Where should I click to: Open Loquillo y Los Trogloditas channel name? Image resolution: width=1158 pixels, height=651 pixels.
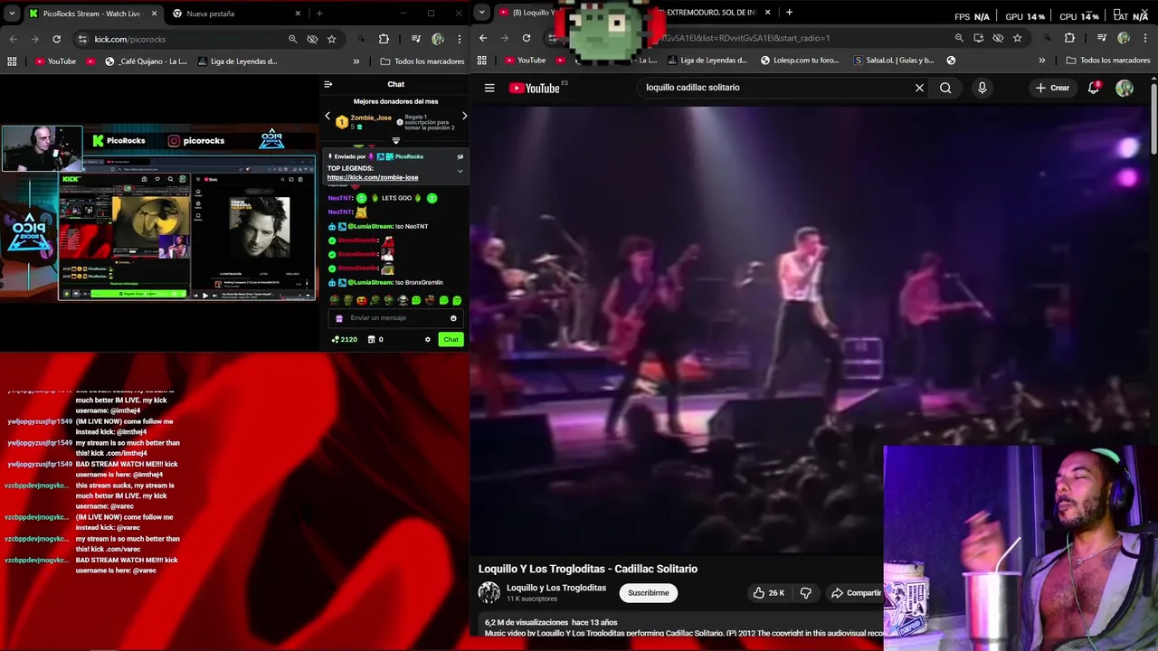[x=556, y=588]
